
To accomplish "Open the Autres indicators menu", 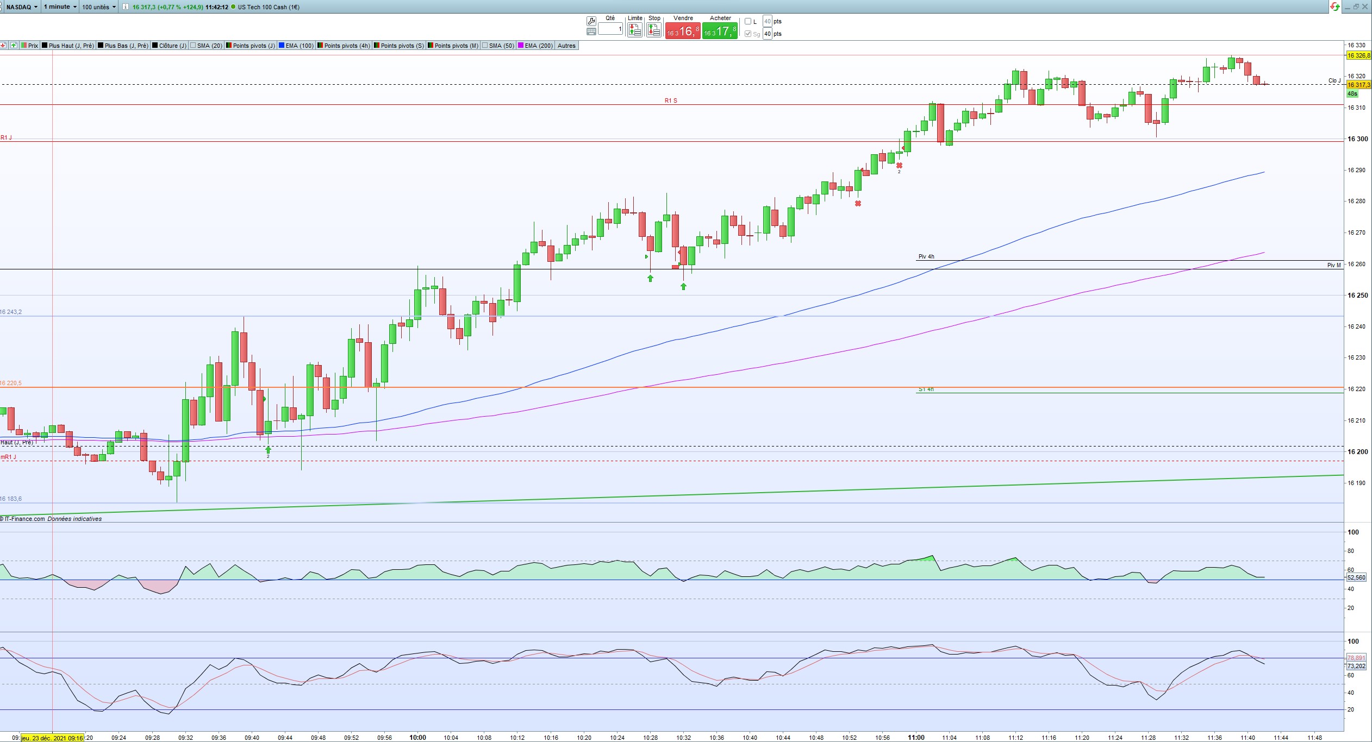I will tap(566, 46).
